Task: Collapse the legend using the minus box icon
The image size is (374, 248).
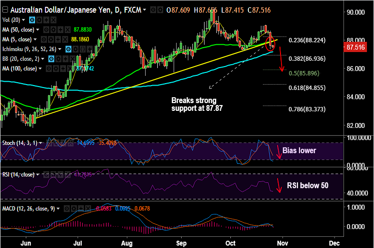Action: pyautogui.click(x=5, y=10)
